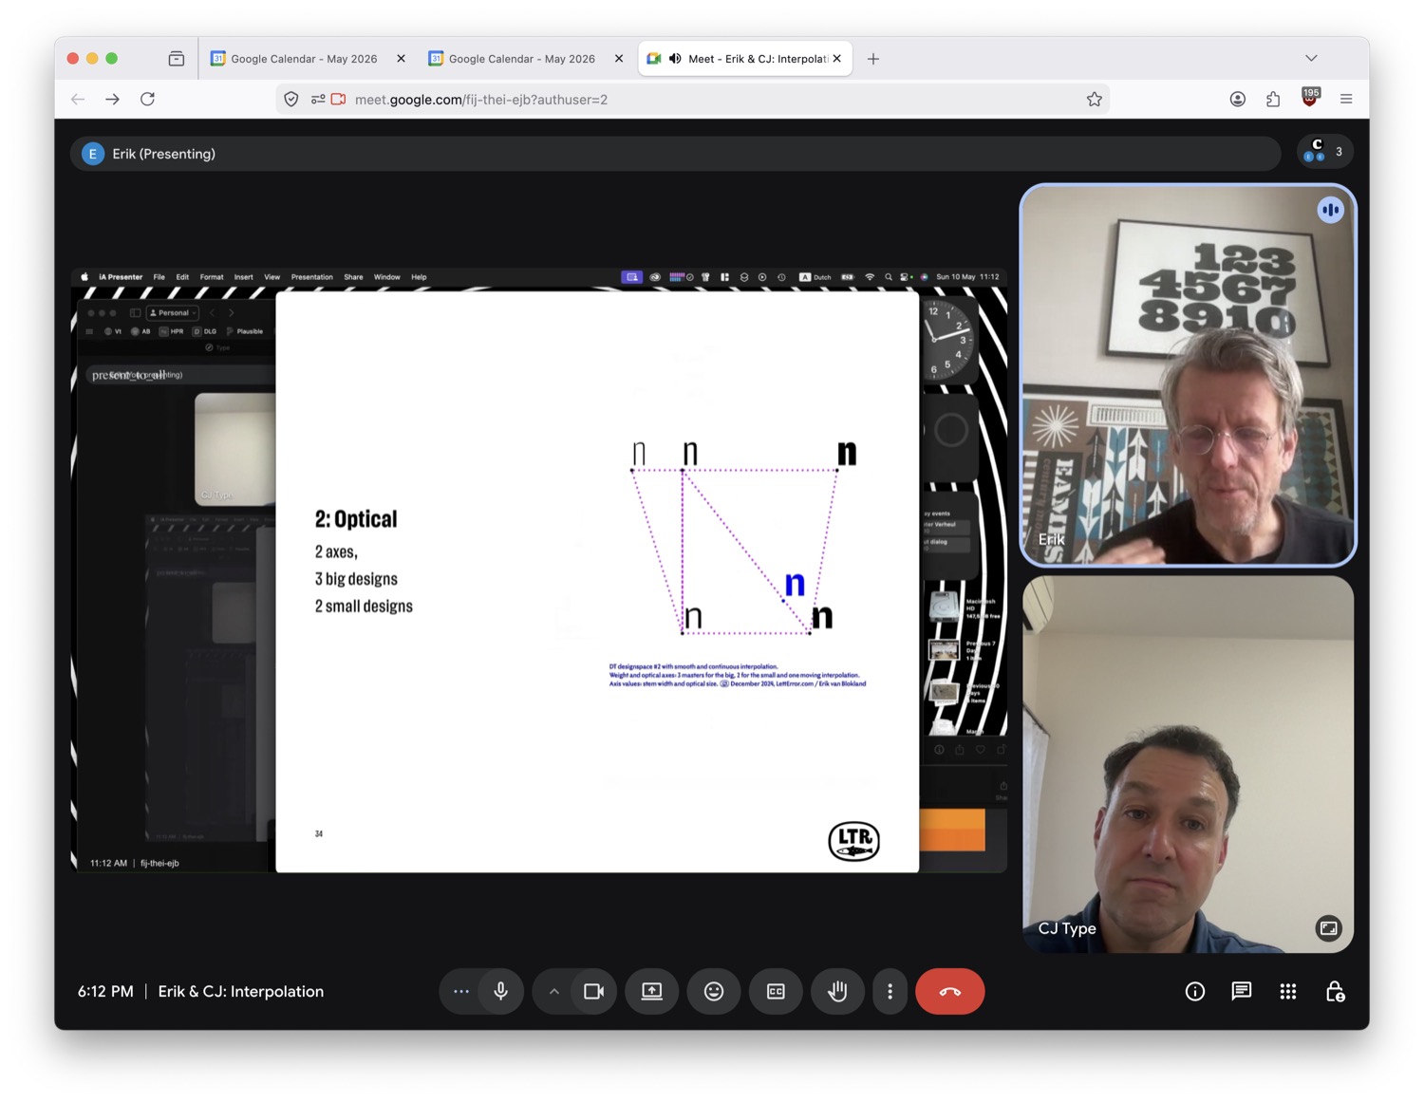Open the activities grid icon
This screenshot has width=1424, height=1102.
[1287, 991]
